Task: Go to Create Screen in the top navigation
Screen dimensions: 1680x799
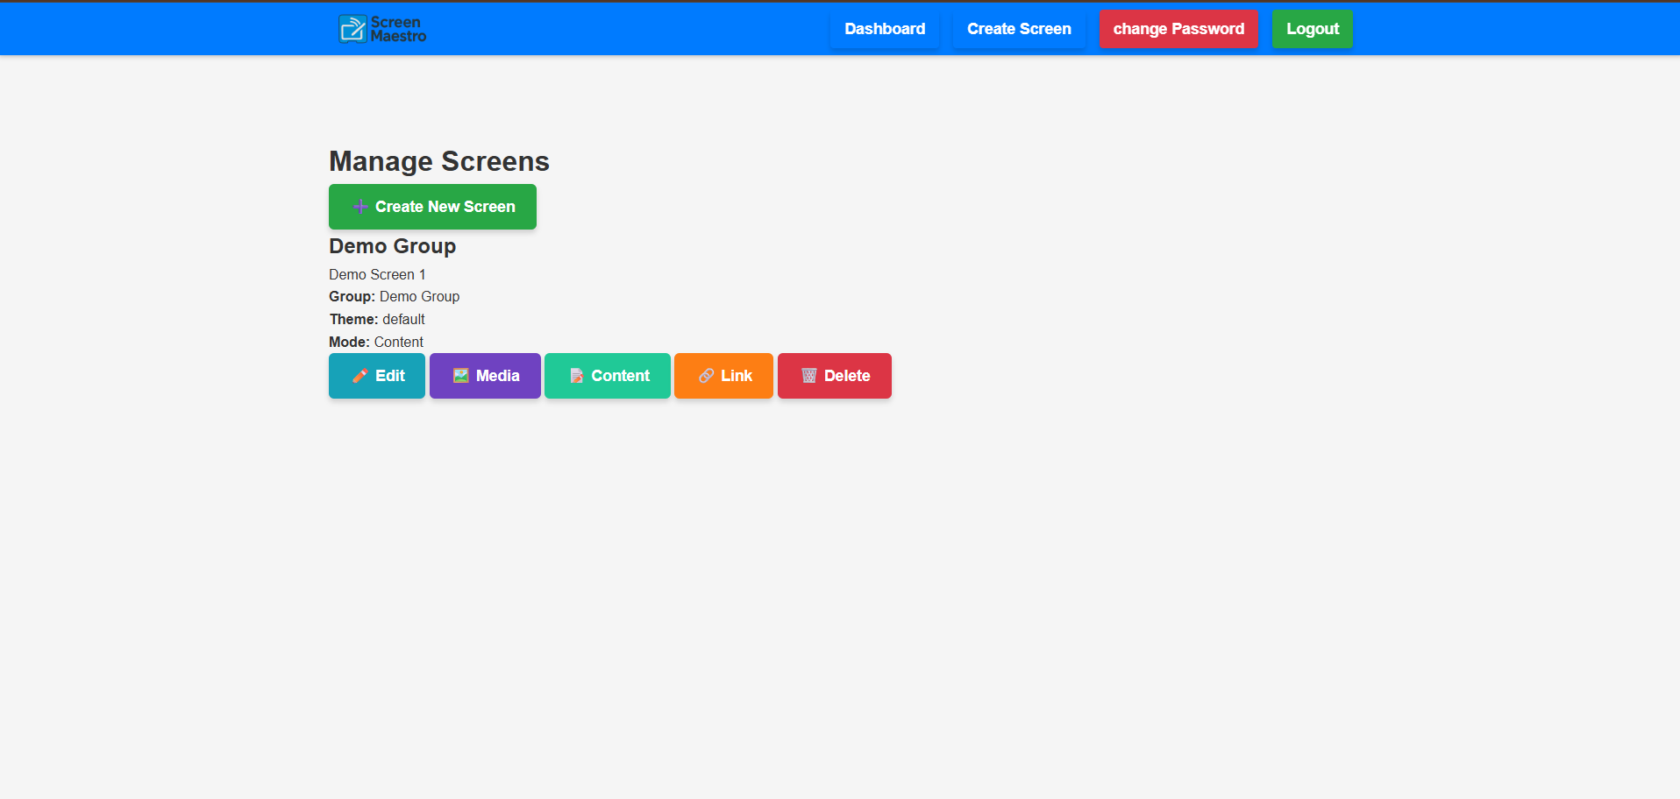Action: pos(1018,29)
